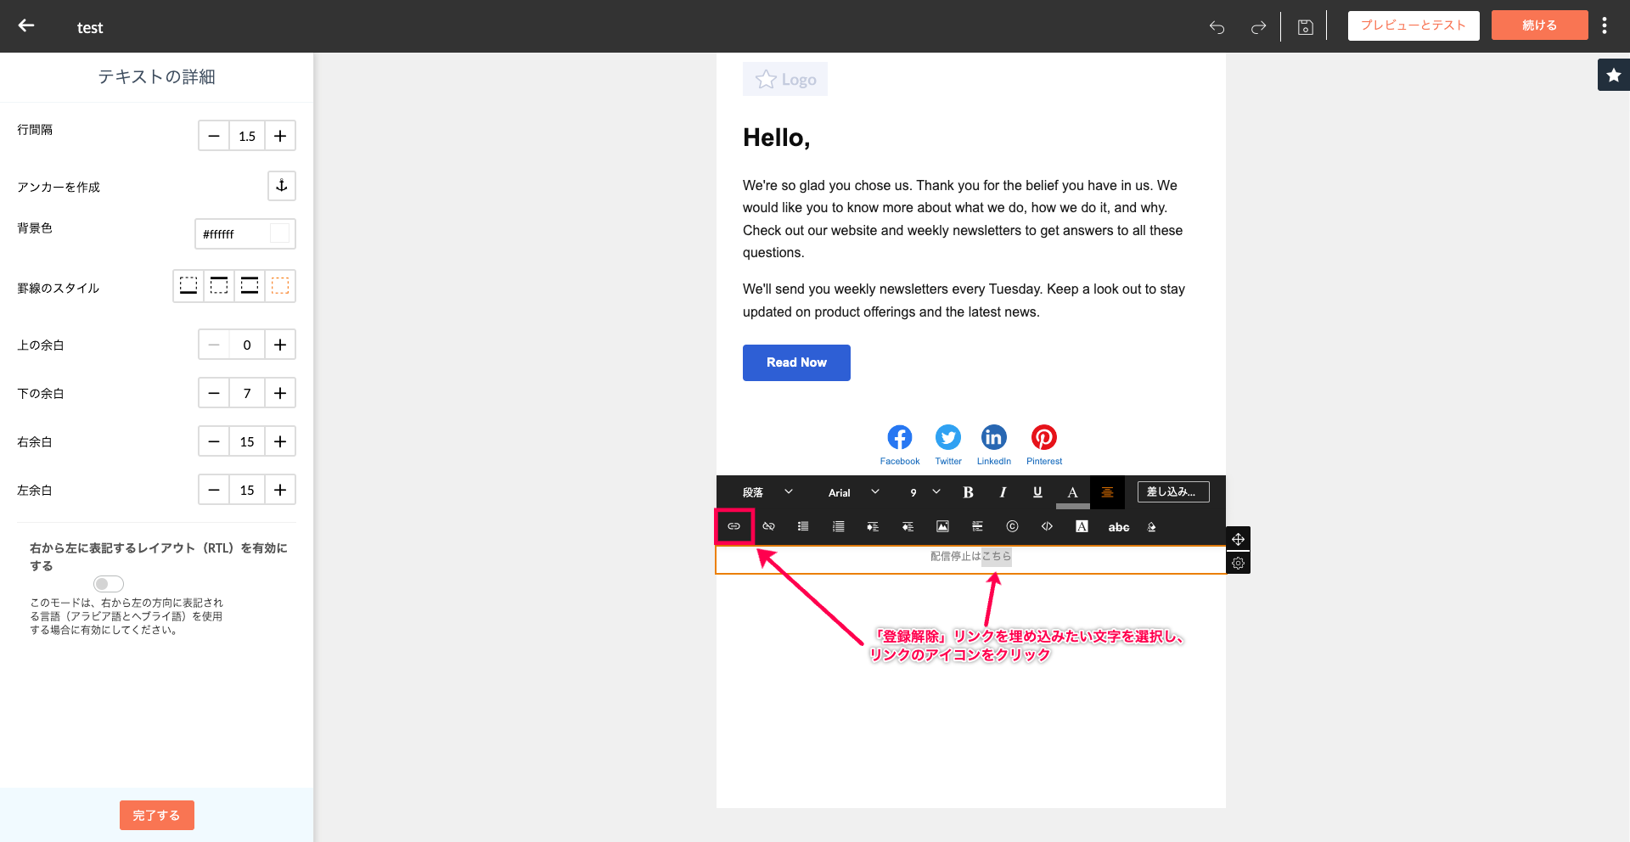Open the background color #ffffff swatch
This screenshot has height=842, width=1630.
coord(279,233)
